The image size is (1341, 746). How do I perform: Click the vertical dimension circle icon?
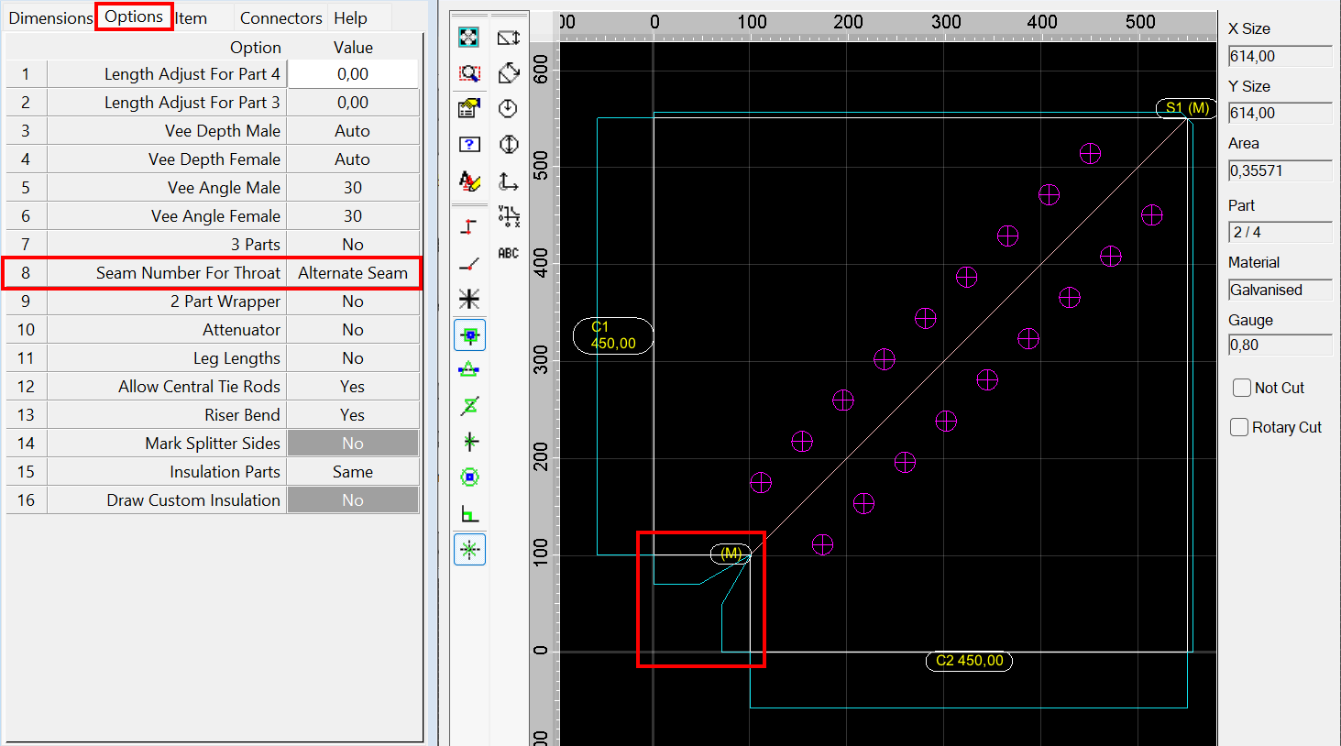click(x=508, y=144)
